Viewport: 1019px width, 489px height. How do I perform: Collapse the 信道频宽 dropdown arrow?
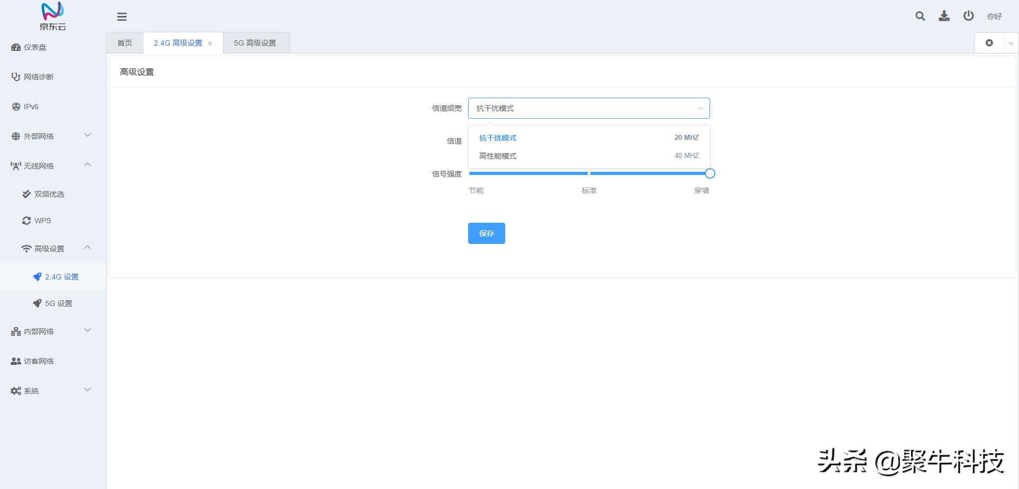701,108
